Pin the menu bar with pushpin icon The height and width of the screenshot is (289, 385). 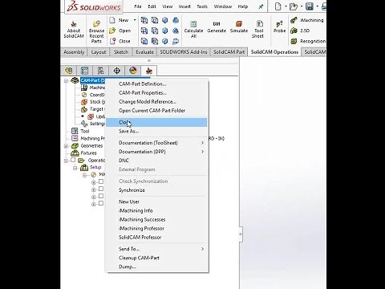coord(261,6)
